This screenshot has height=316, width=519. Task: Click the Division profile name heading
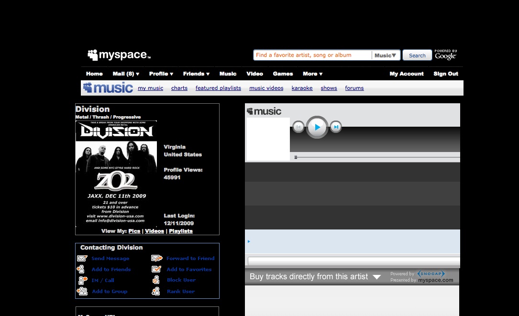[92, 109]
